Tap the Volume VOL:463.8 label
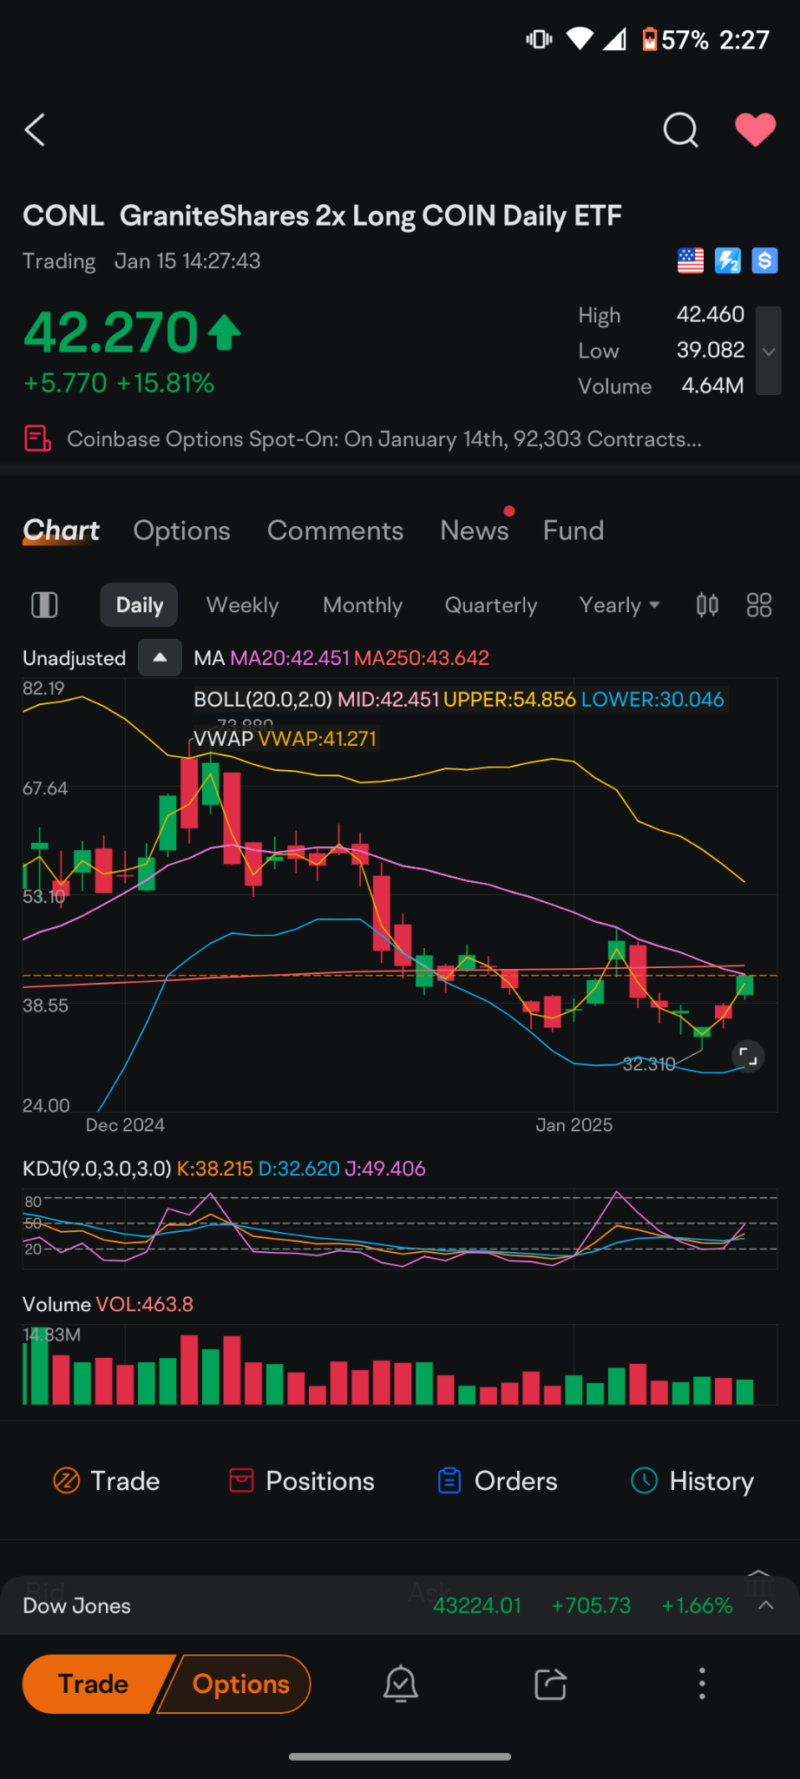This screenshot has height=1779, width=800. click(108, 1304)
